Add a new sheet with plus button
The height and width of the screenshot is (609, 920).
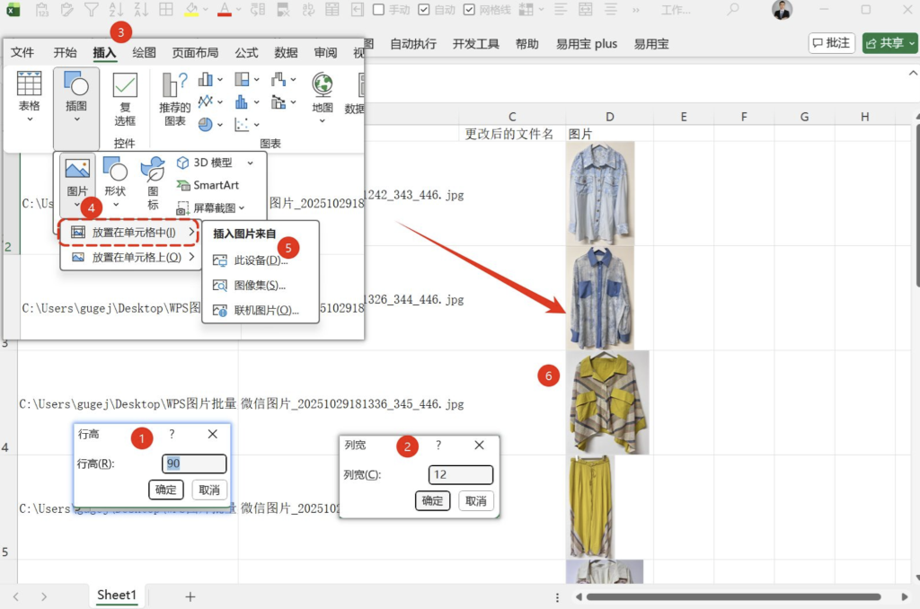click(190, 596)
